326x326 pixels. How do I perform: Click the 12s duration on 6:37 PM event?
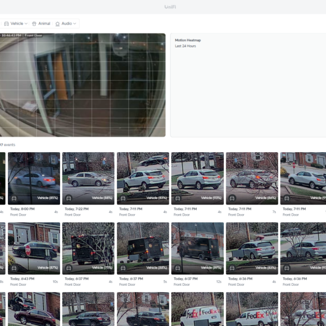click(218, 282)
